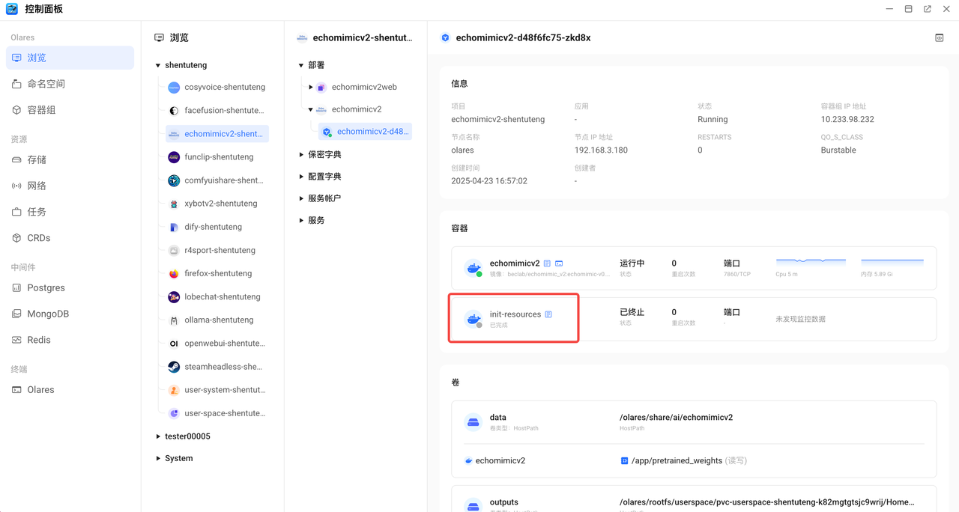Viewport: 959px width, 512px height.
Task: Click the firefox-shentuteng app icon
Action: (174, 274)
